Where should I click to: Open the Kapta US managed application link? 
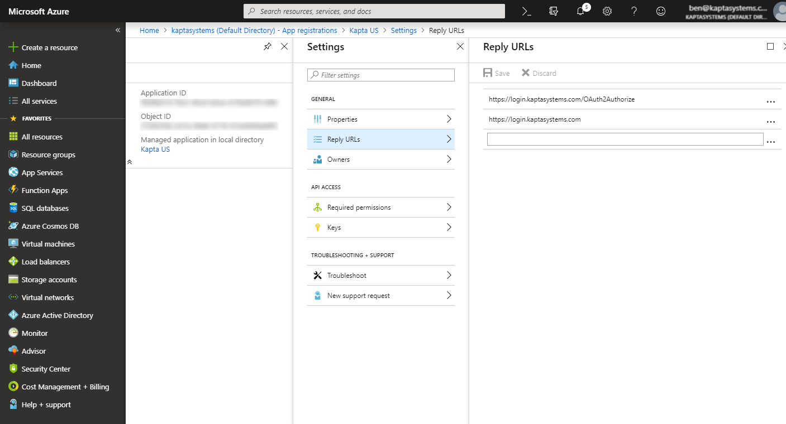tap(155, 149)
